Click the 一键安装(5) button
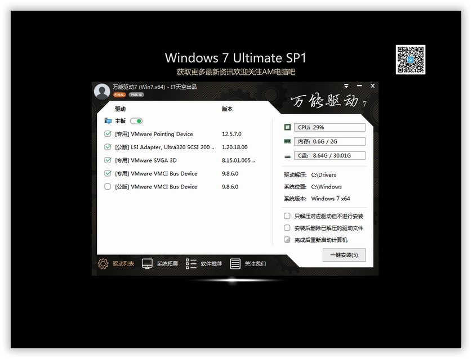Image resolution: width=472 pixels, height=359 pixels. [344, 255]
